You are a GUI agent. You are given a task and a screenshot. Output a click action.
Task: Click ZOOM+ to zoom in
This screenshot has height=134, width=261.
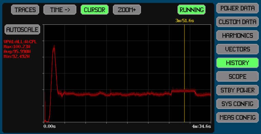pyautogui.click(x=127, y=9)
